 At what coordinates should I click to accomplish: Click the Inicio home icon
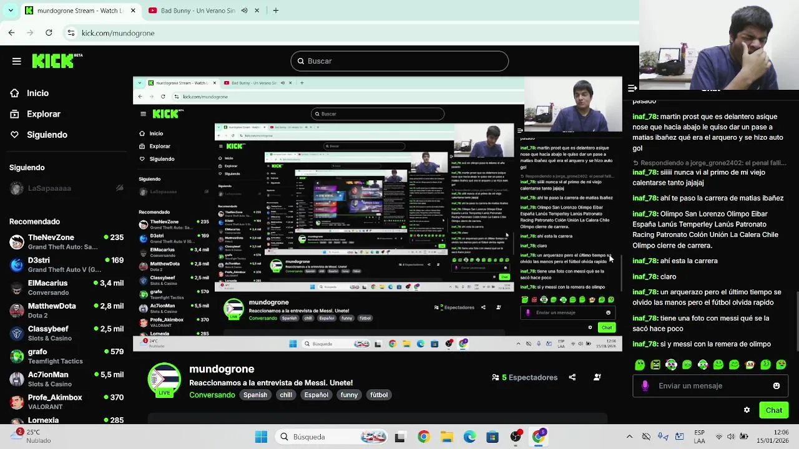point(14,93)
